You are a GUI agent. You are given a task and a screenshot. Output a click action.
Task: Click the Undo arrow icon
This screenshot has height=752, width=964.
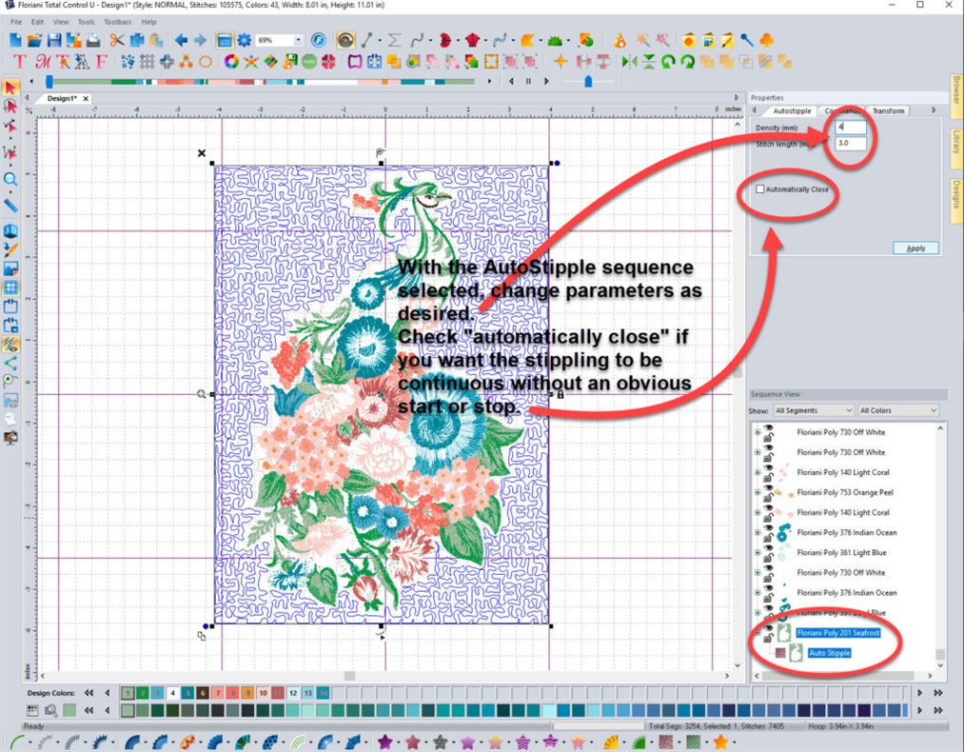(x=180, y=40)
